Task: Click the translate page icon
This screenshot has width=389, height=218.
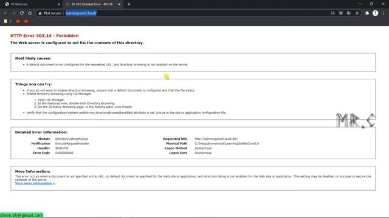Action: click(x=349, y=13)
